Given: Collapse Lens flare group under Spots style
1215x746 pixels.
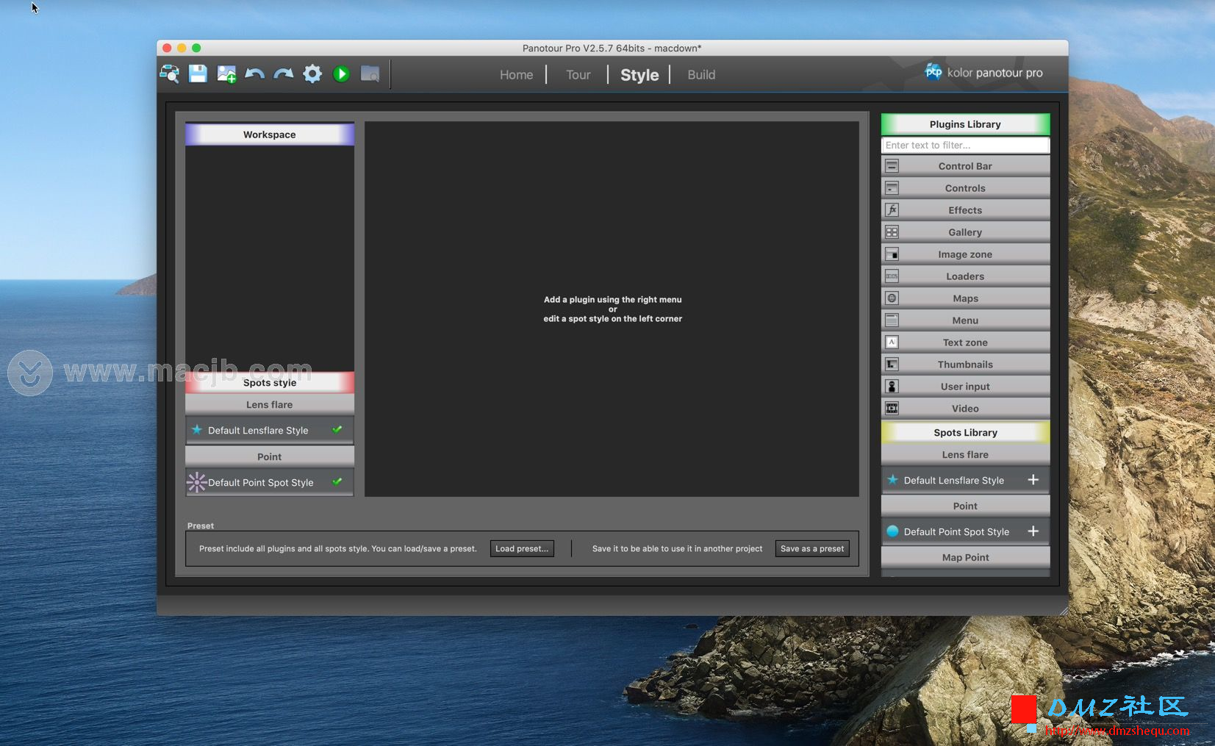Looking at the screenshot, I should click(x=270, y=404).
